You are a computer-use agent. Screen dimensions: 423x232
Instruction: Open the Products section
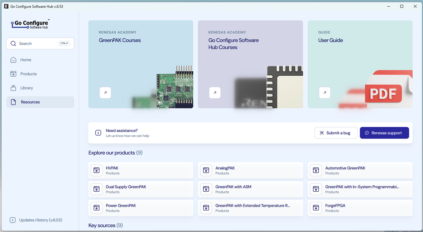40,74
